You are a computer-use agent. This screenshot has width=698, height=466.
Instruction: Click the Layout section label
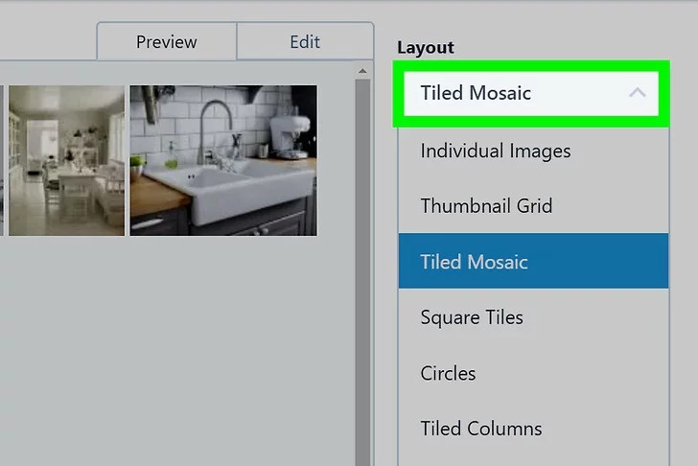click(425, 47)
